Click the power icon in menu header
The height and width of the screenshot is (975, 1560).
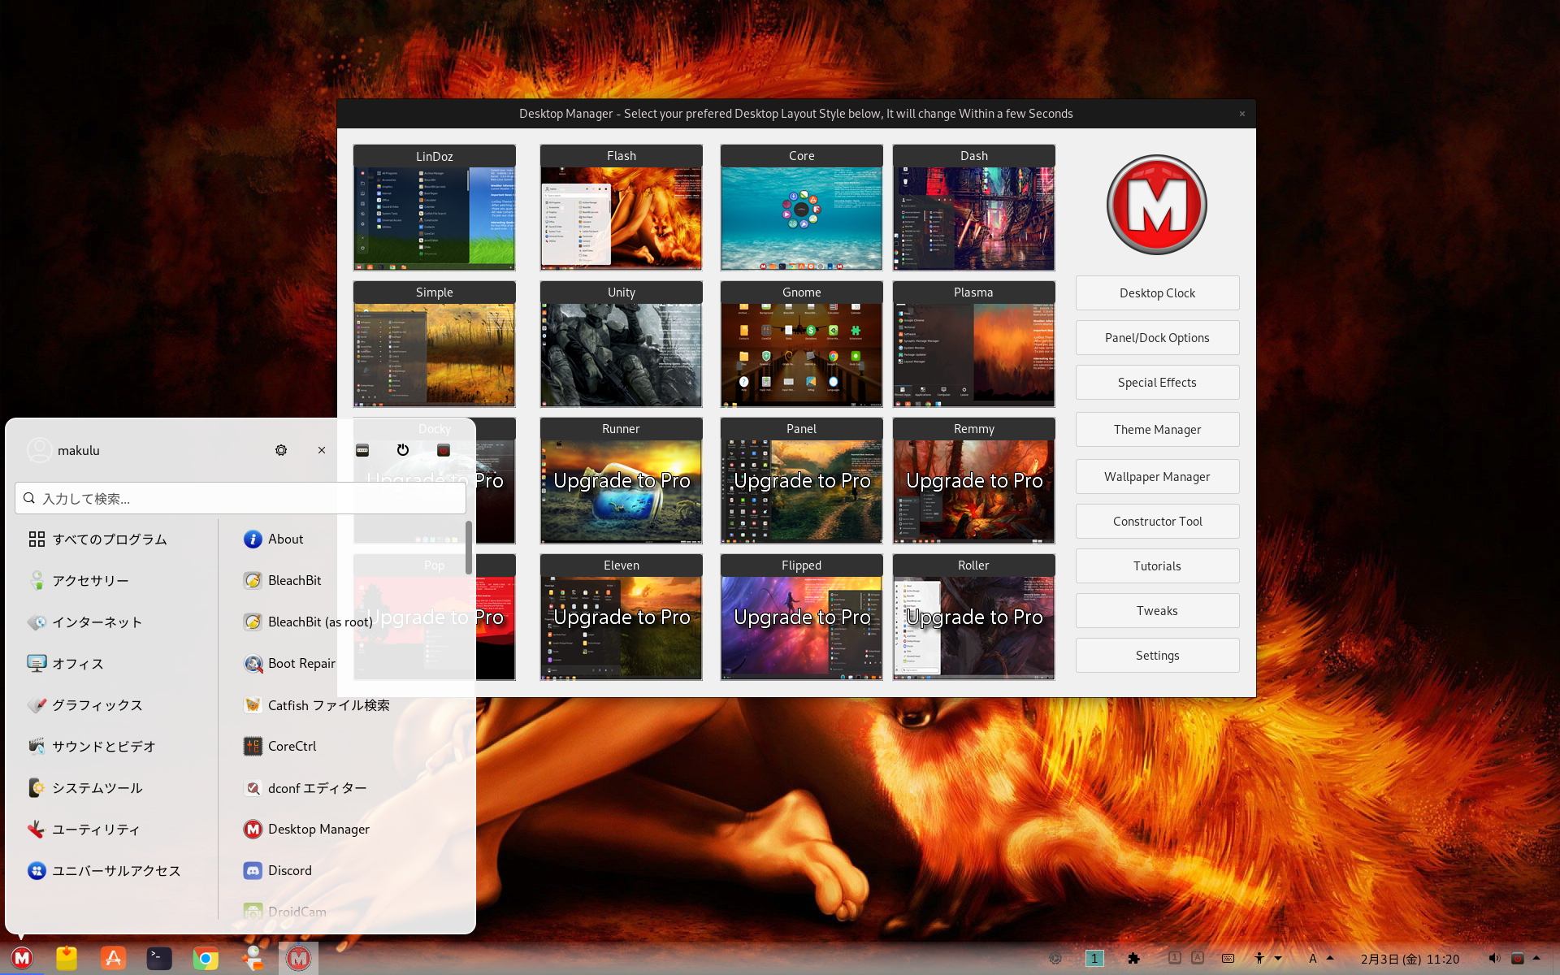(403, 450)
